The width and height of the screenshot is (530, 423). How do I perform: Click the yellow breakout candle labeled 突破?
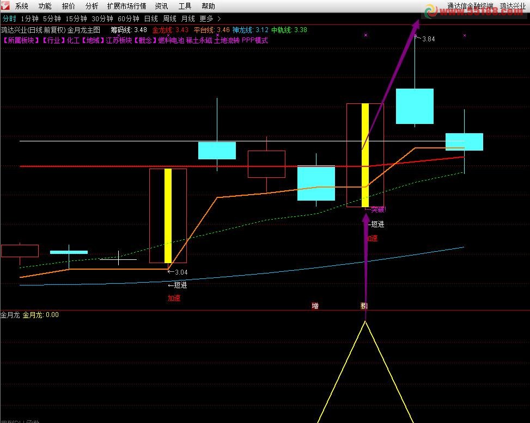[x=365, y=155]
